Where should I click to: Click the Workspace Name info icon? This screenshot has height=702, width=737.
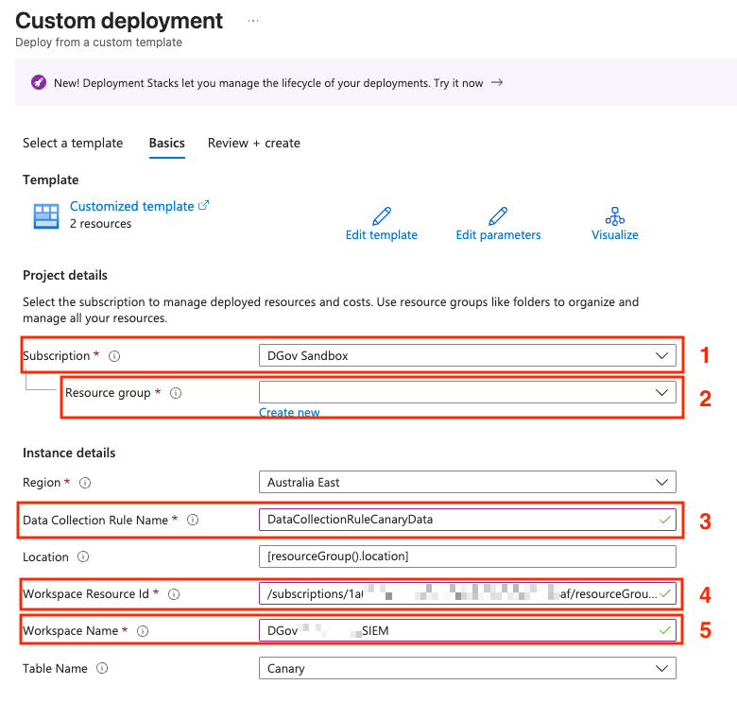click(143, 631)
